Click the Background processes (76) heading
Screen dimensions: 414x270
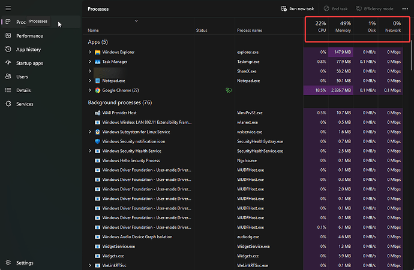tap(120, 102)
